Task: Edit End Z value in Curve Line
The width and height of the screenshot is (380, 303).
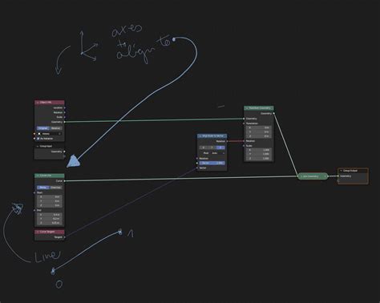Action: pyautogui.click(x=50, y=223)
